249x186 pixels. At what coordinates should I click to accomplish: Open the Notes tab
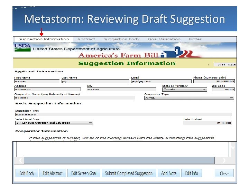pos(195,39)
